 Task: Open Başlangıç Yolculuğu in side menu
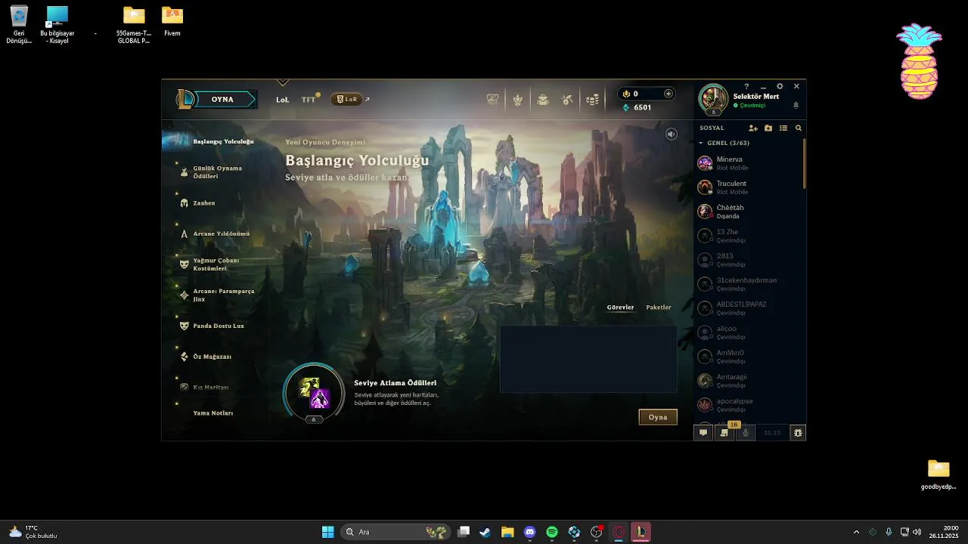223,141
